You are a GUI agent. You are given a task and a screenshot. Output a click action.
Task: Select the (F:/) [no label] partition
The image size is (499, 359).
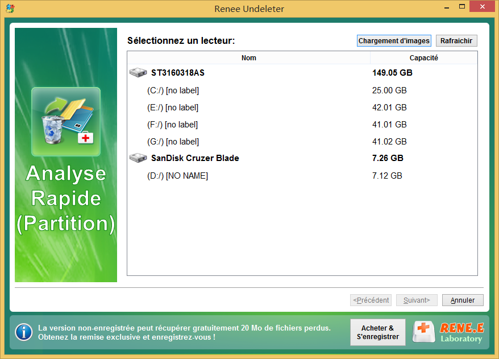[302, 125]
